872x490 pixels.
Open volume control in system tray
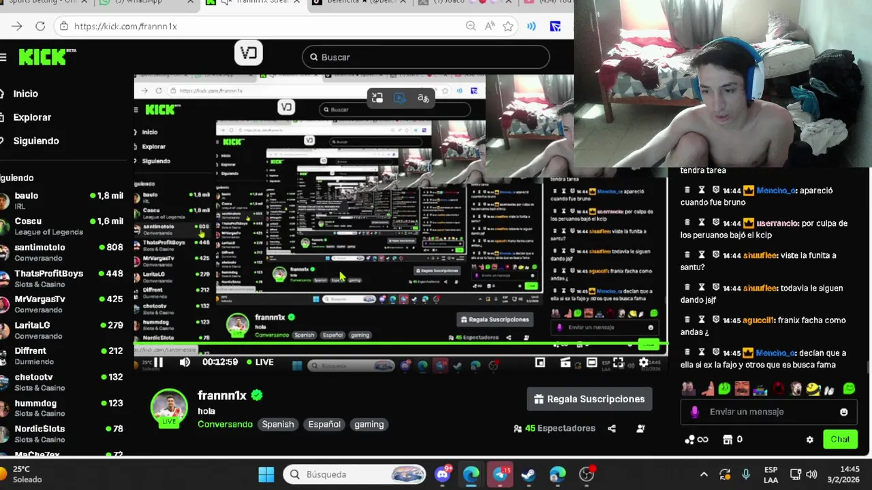coord(811,474)
